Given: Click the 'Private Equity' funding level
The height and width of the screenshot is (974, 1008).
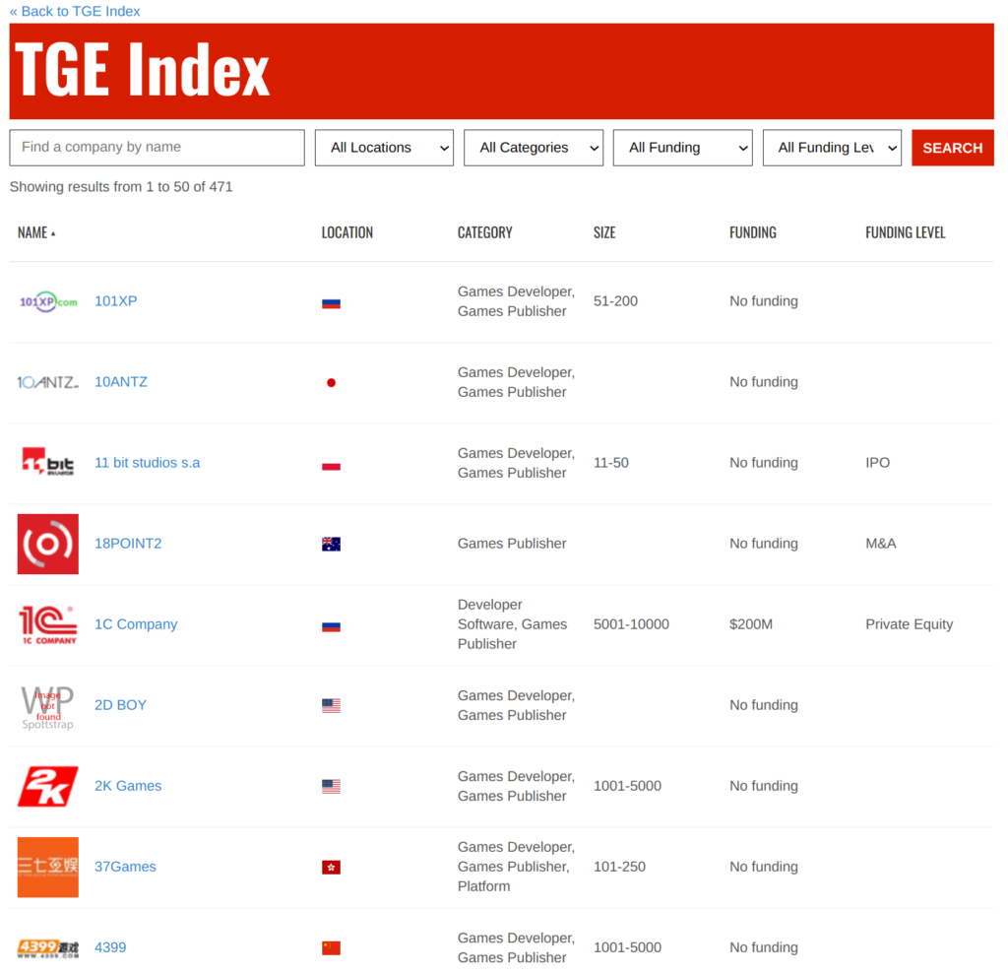Looking at the screenshot, I should tap(909, 624).
